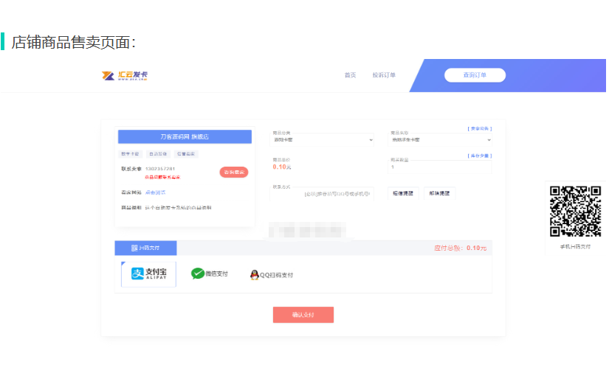
Task: Click the 确认支付 button
Action: (x=303, y=315)
